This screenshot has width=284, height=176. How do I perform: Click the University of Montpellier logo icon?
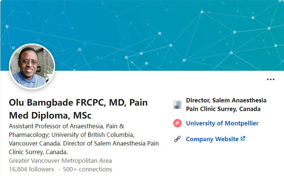[x=177, y=123]
